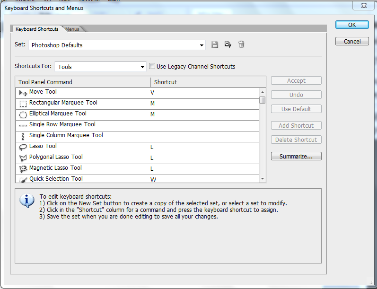Click the Summarize... button
Image resolution: width=377 pixels, height=289 pixels.
(296, 156)
